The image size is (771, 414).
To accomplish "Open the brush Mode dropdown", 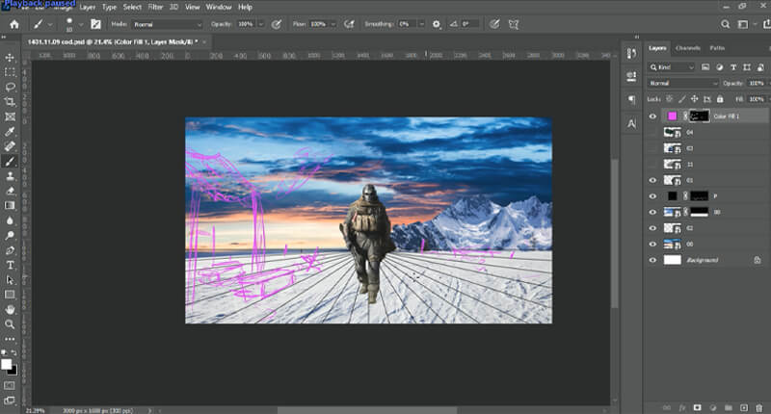I will (167, 24).
